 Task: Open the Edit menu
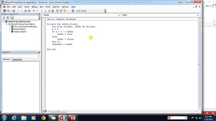pos(14,7)
